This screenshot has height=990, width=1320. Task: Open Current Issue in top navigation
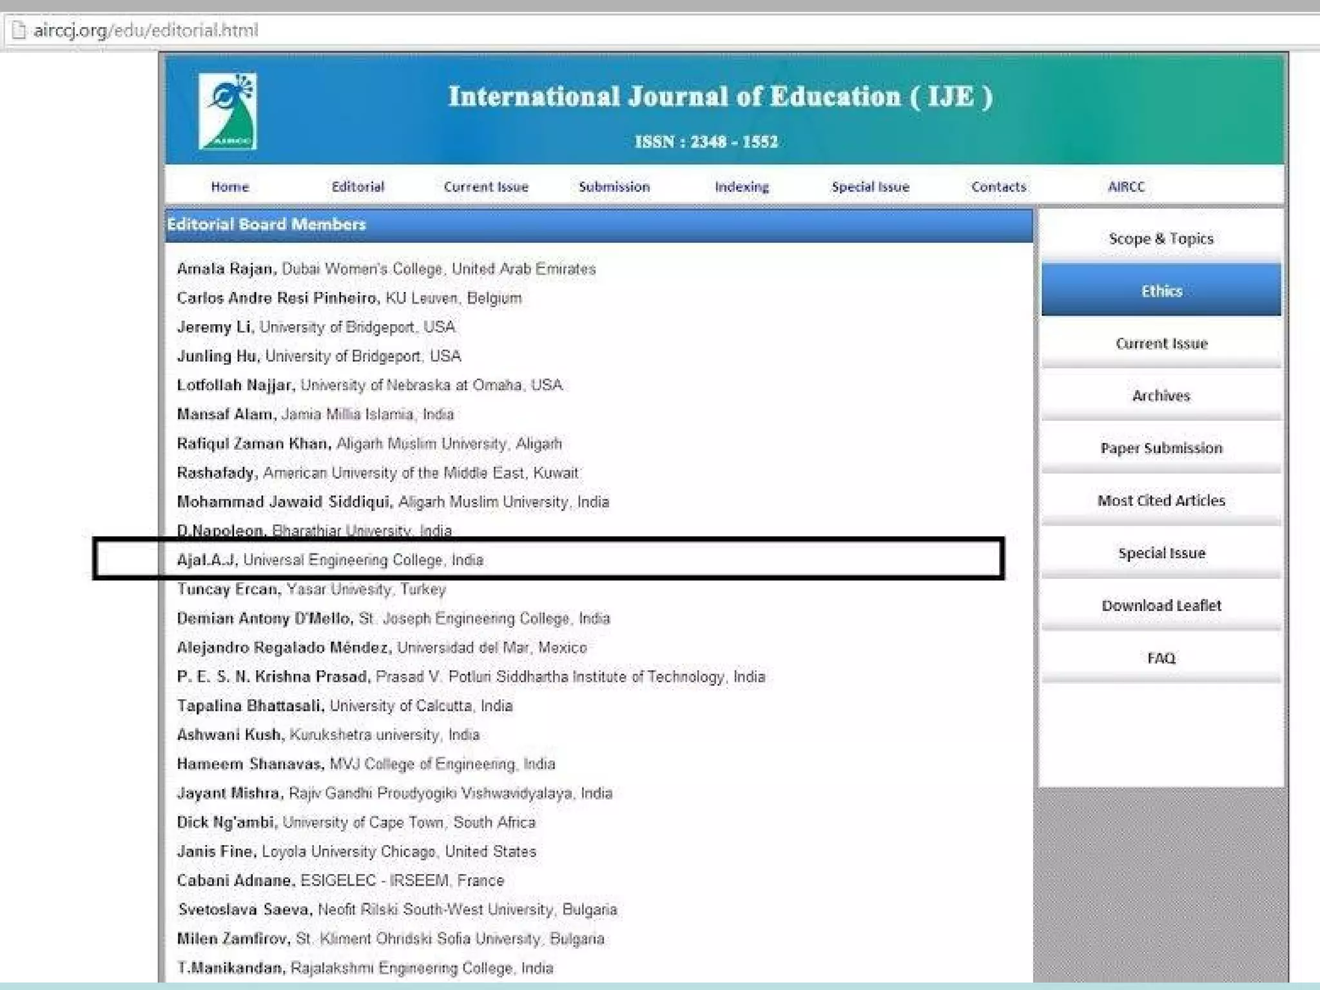[485, 187]
